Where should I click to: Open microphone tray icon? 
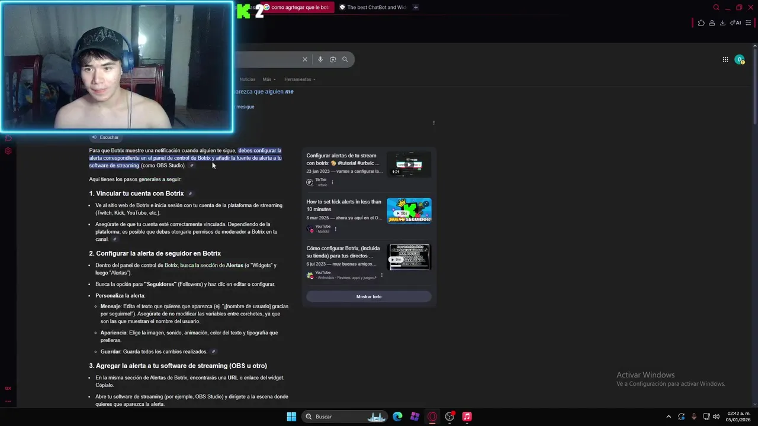(x=693, y=417)
